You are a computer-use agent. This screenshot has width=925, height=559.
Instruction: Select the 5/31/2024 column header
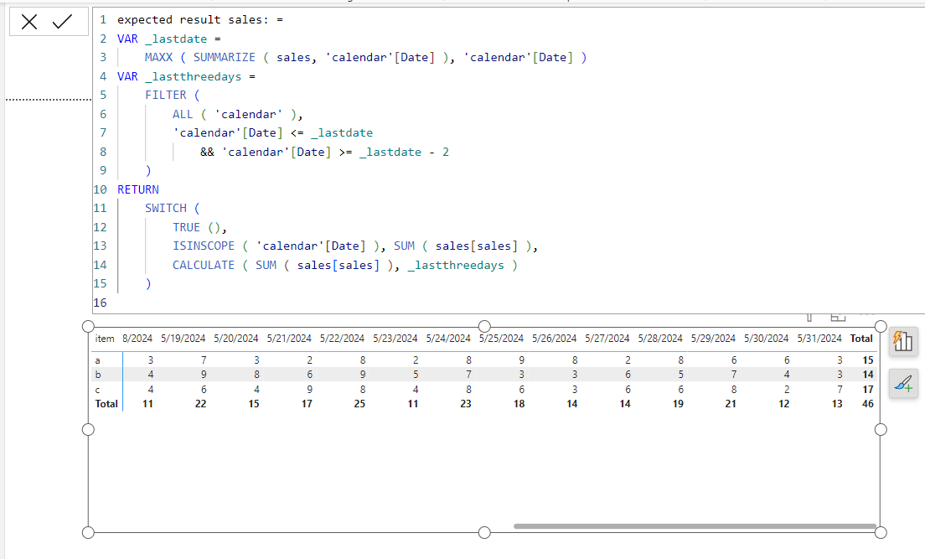click(x=819, y=339)
